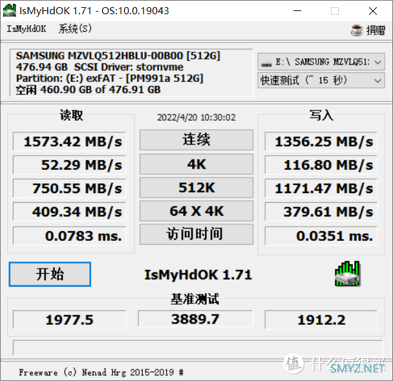The width and height of the screenshot is (393, 381).
Task: Click the 64 X 4K test button
Action: (197, 211)
